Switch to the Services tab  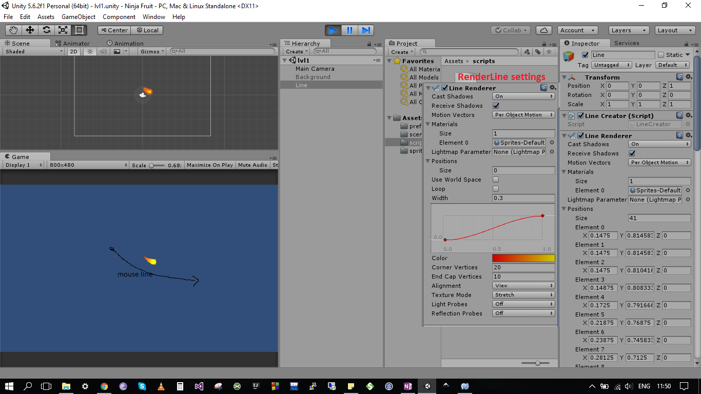tap(627, 43)
